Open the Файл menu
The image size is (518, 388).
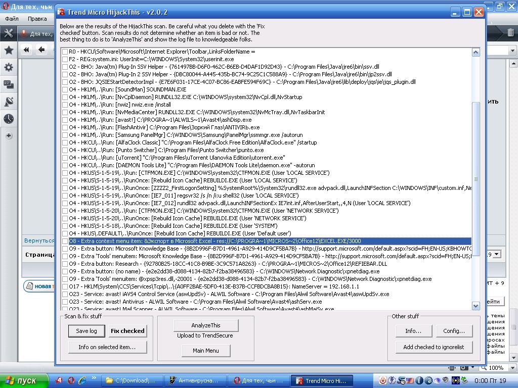click(x=12, y=19)
